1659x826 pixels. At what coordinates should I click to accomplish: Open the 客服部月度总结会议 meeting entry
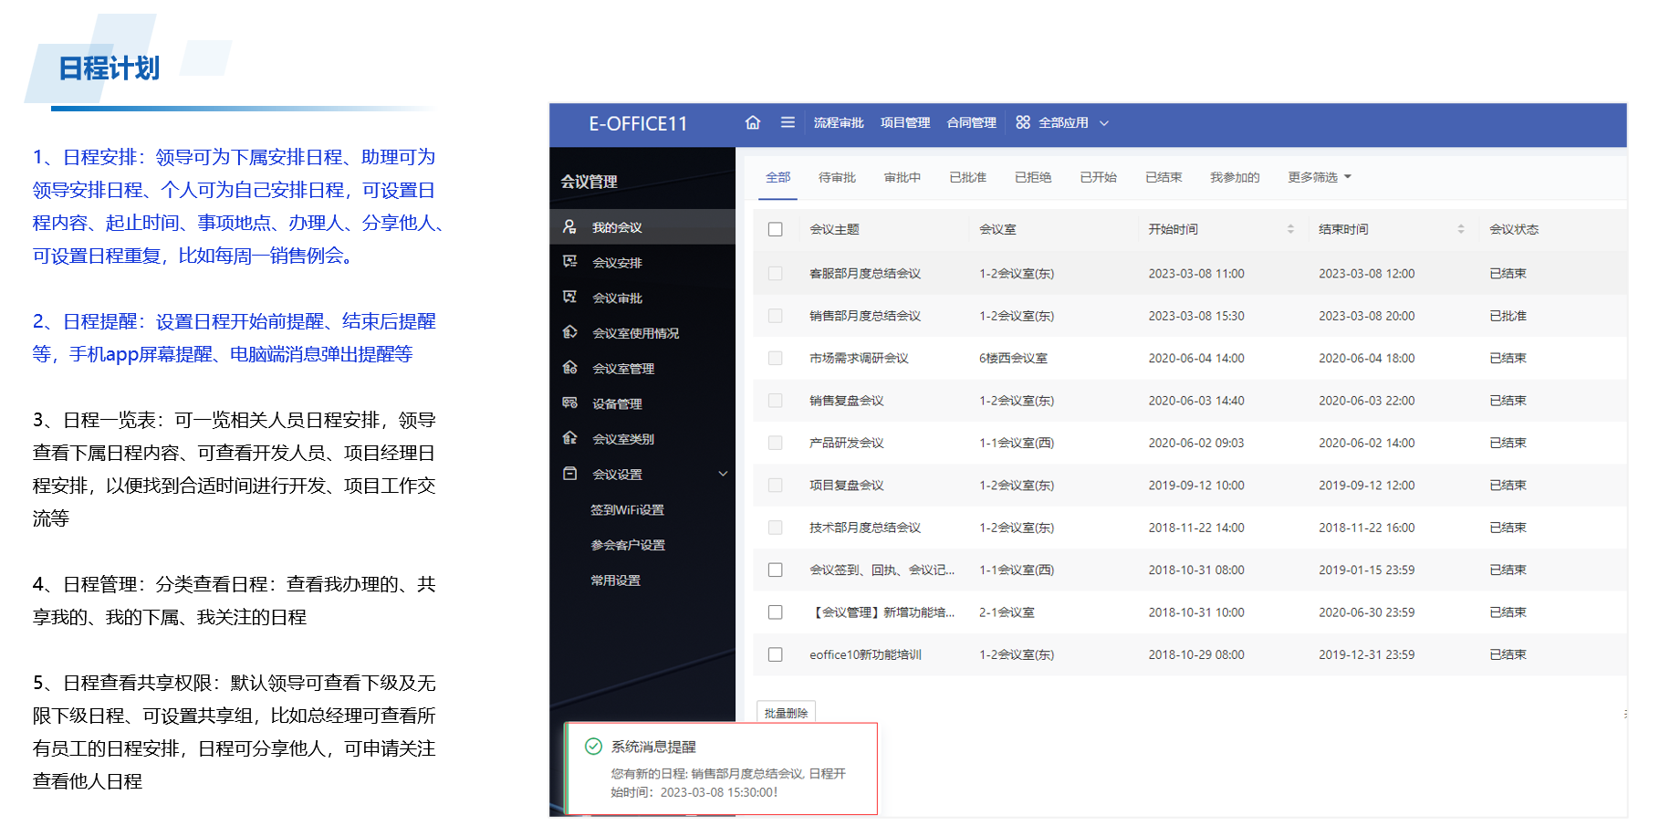coord(865,273)
